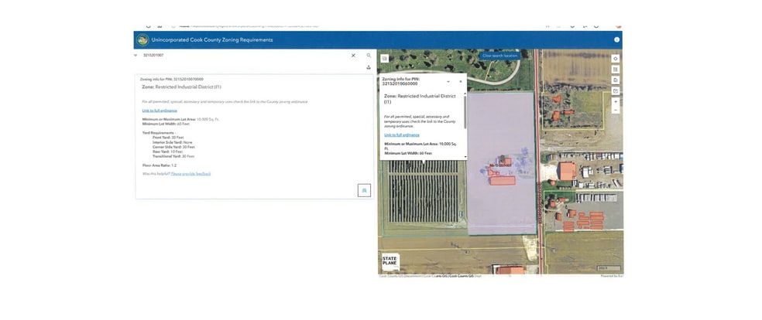The height and width of the screenshot is (320, 762).
Task: Zoom out on the map with minus
Action: click(615, 110)
